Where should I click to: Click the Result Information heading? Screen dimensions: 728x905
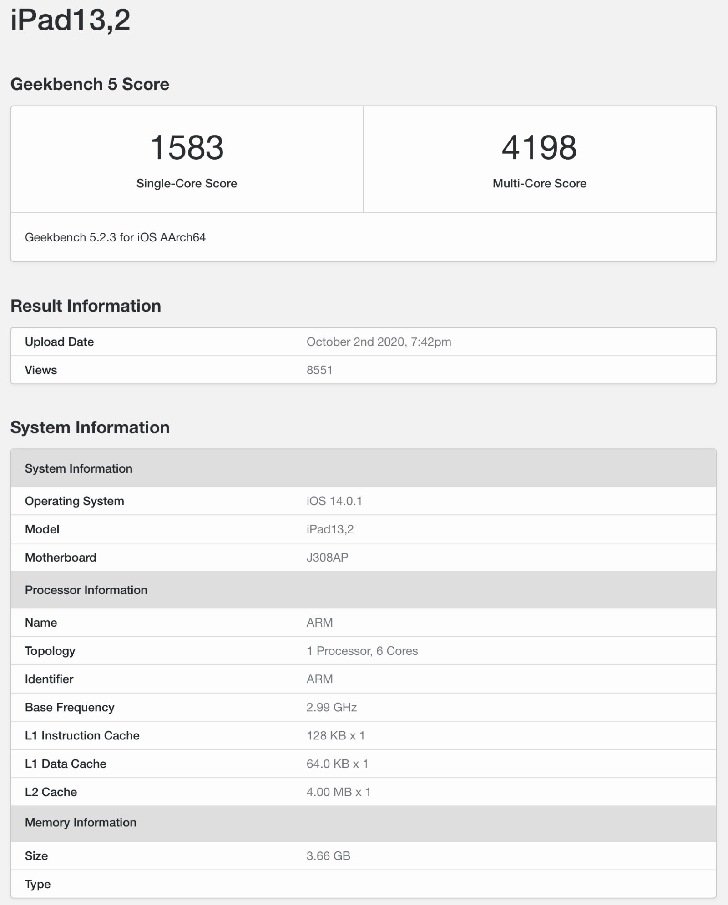[86, 306]
